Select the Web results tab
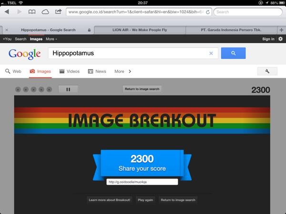286x214 pixels. pyautogui.click(x=13, y=71)
